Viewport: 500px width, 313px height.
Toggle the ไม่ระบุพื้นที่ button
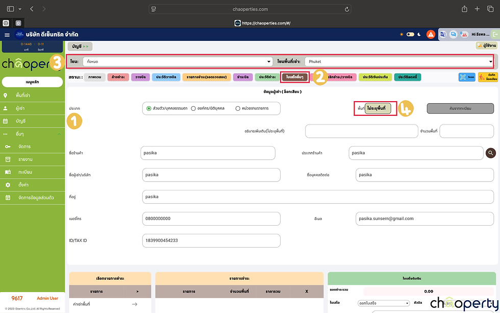click(x=378, y=108)
